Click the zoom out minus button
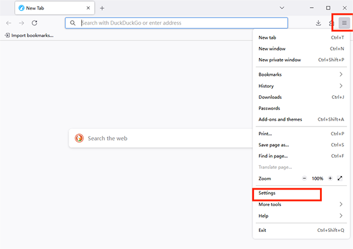Screen dimensions: 353x249 [x=305, y=178]
